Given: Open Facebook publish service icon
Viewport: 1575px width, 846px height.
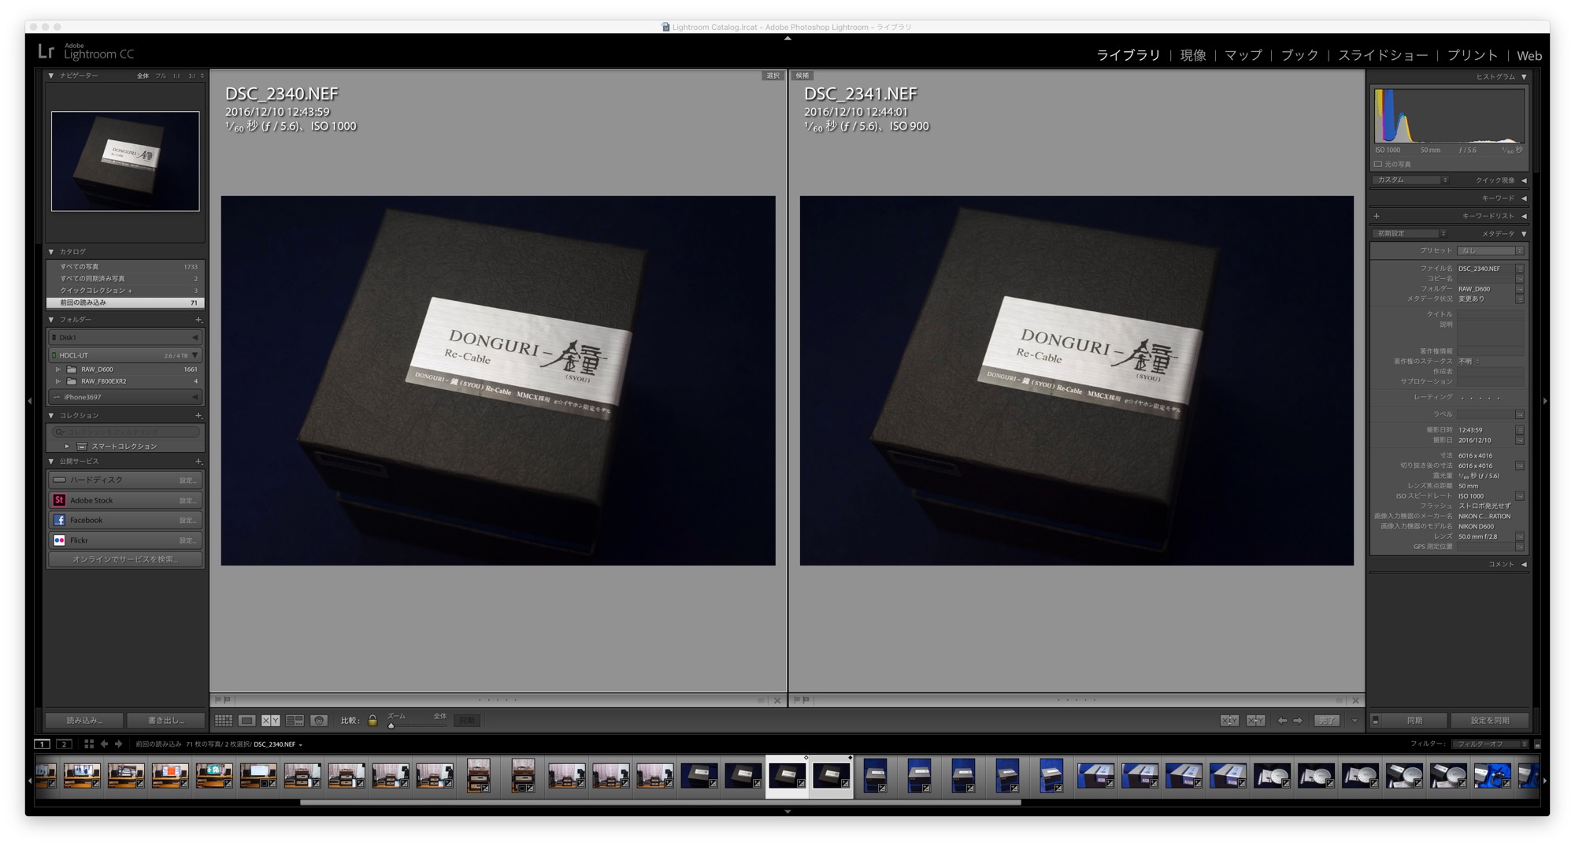Looking at the screenshot, I should [59, 520].
